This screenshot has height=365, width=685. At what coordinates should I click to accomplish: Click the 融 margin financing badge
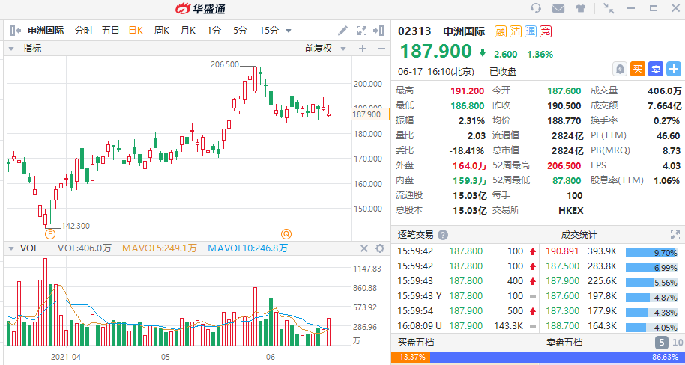[x=501, y=31]
